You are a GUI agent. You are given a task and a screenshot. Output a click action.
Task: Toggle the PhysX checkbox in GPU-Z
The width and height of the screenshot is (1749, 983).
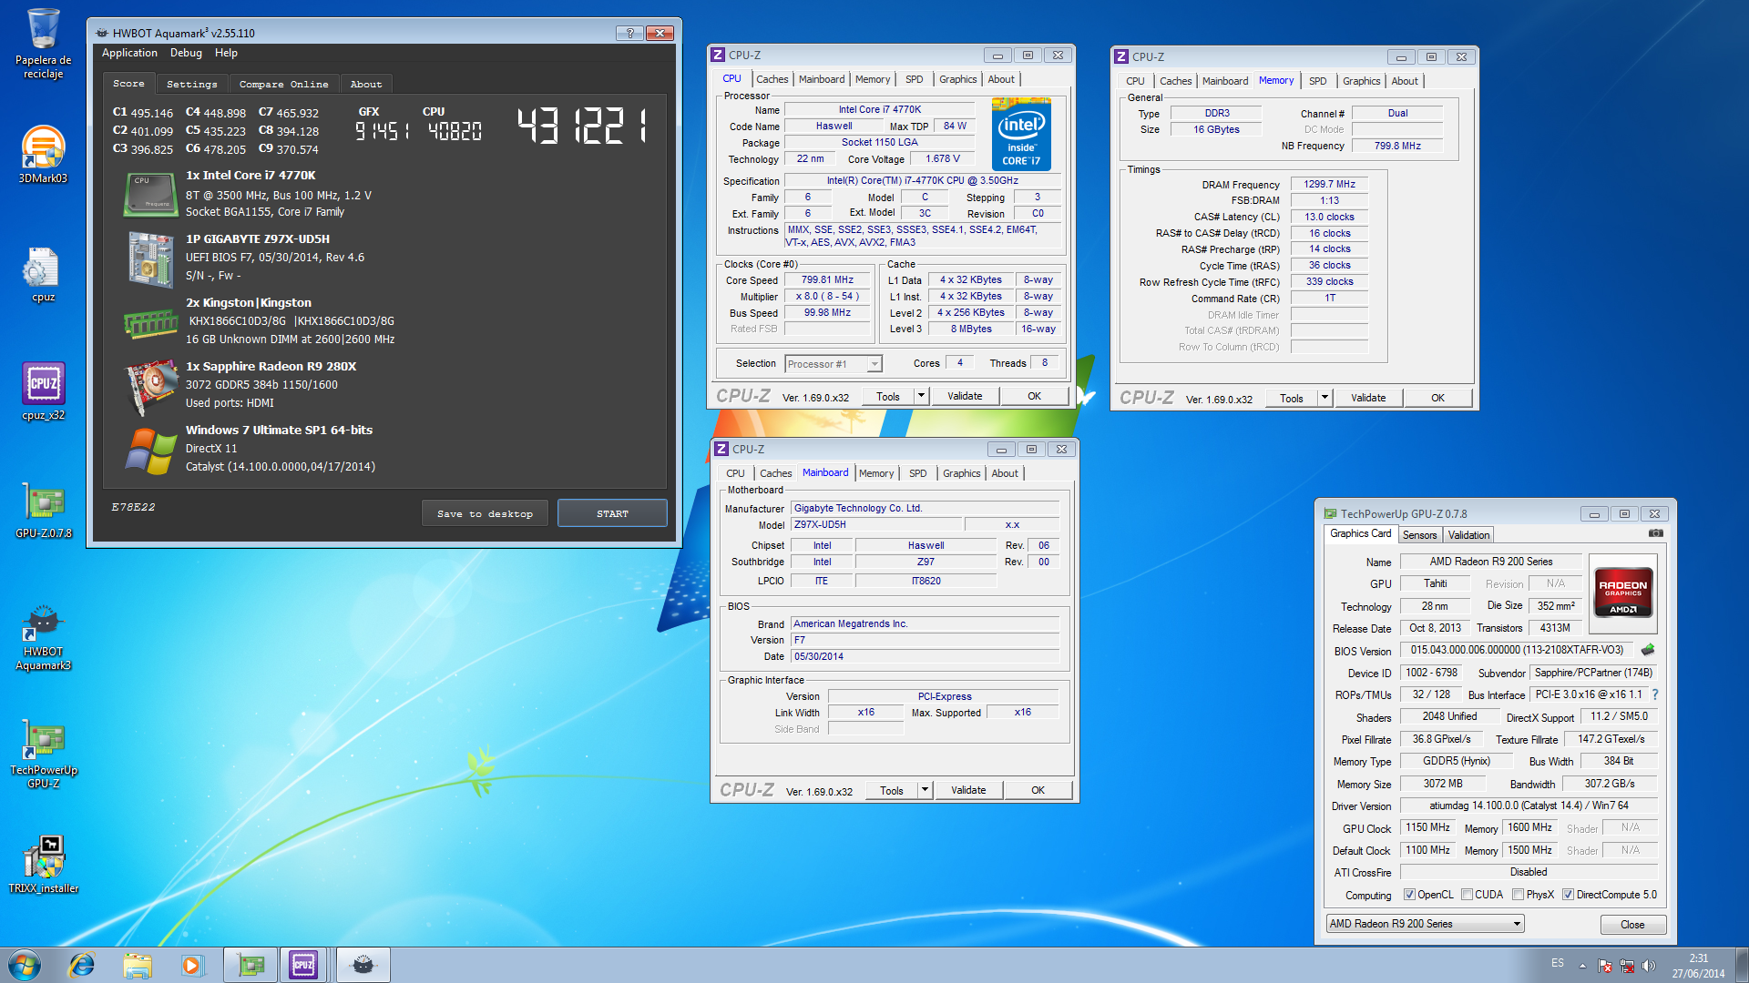pos(1518,895)
